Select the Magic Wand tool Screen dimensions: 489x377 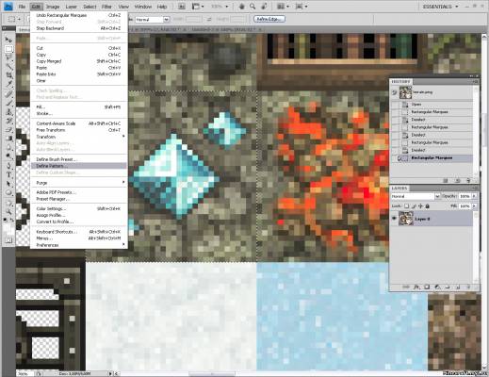8,66
